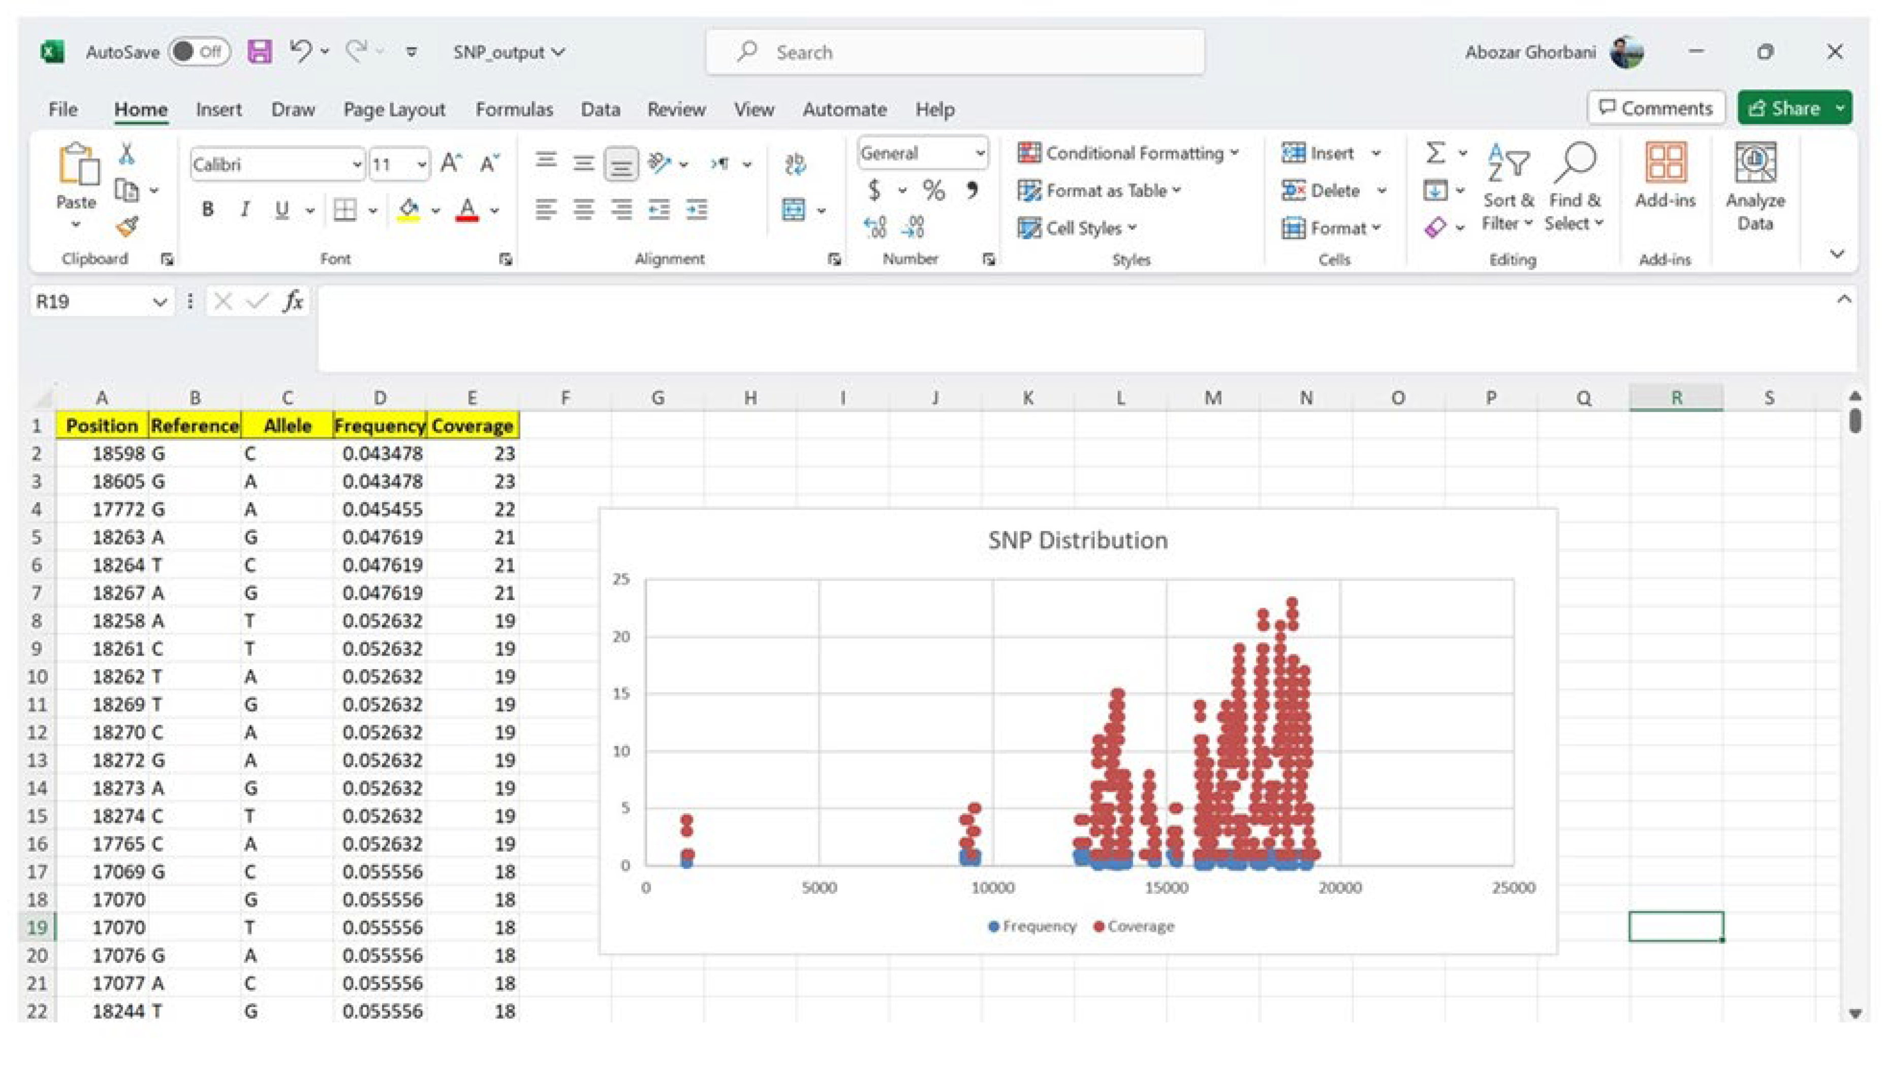Image resolution: width=1883 pixels, height=1071 pixels.
Task: Click the Save disk icon
Action: point(259,51)
